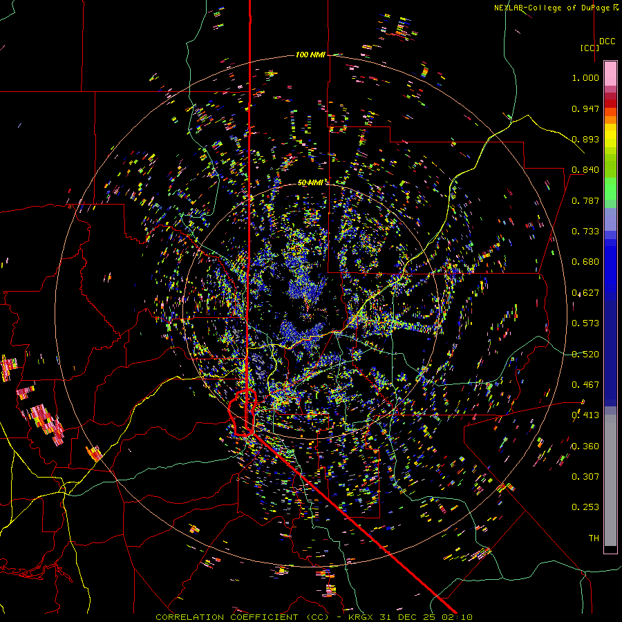
Task: Click the 0.573 color scale value
Action: point(585,323)
